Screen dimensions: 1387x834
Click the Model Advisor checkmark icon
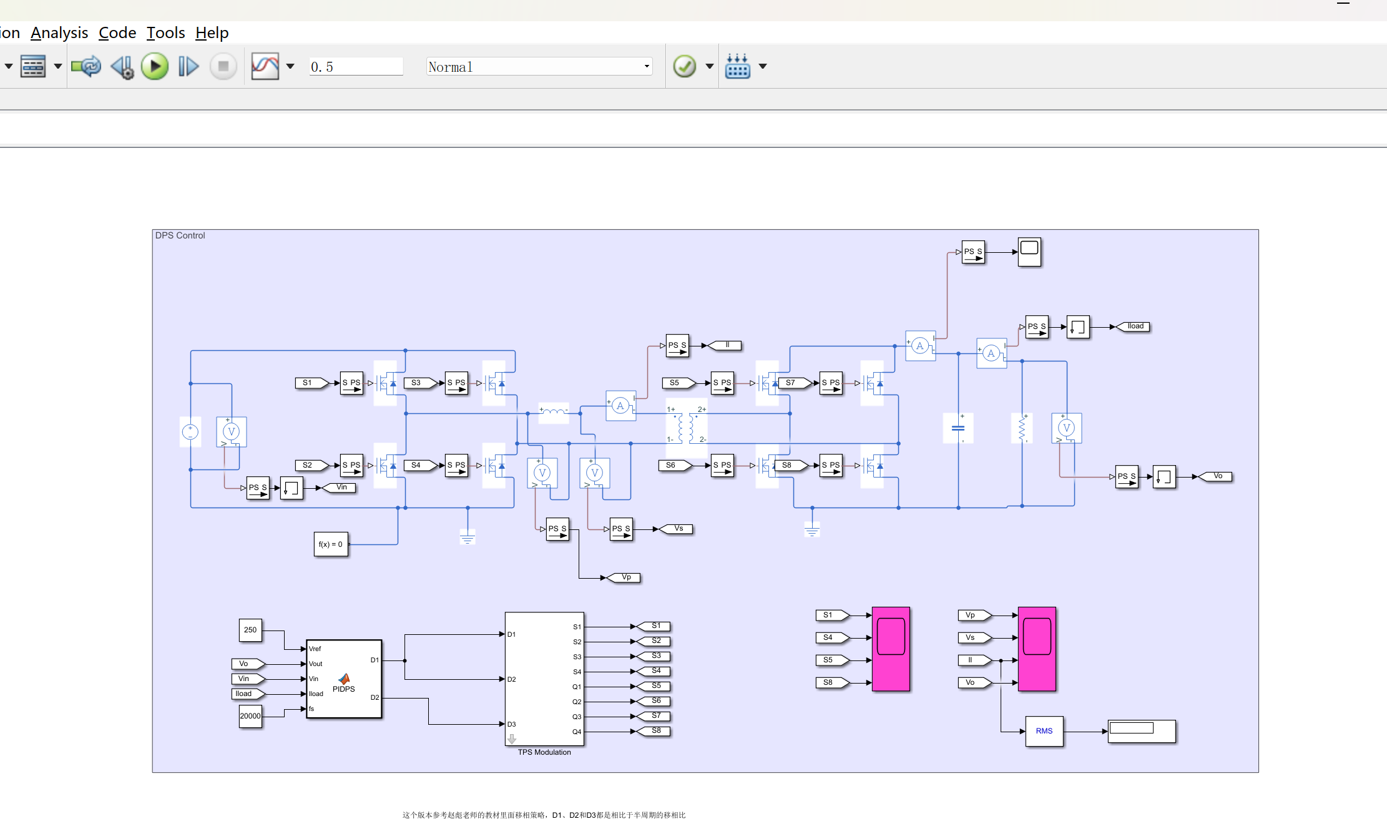point(685,66)
